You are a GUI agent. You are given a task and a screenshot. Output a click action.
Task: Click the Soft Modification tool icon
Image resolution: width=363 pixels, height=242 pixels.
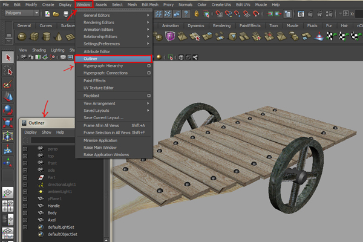(8, 149)
